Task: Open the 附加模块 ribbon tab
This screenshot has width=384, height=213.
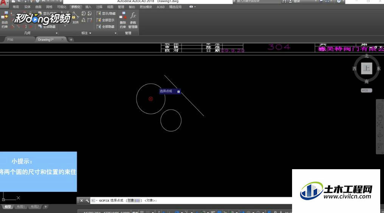Action: (146, 7)
